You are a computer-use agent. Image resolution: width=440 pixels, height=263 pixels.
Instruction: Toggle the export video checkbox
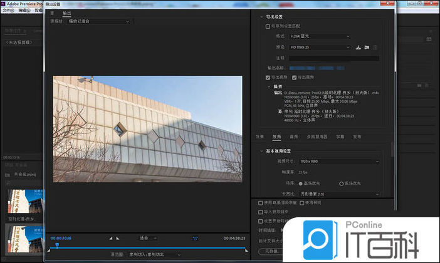coord(268,77)
